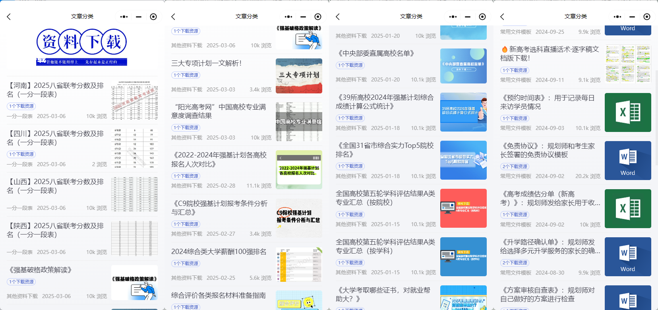Go back in the panel with 资料下载 banner
Screen dimensions: 658x310
click(x=9, y=17)
